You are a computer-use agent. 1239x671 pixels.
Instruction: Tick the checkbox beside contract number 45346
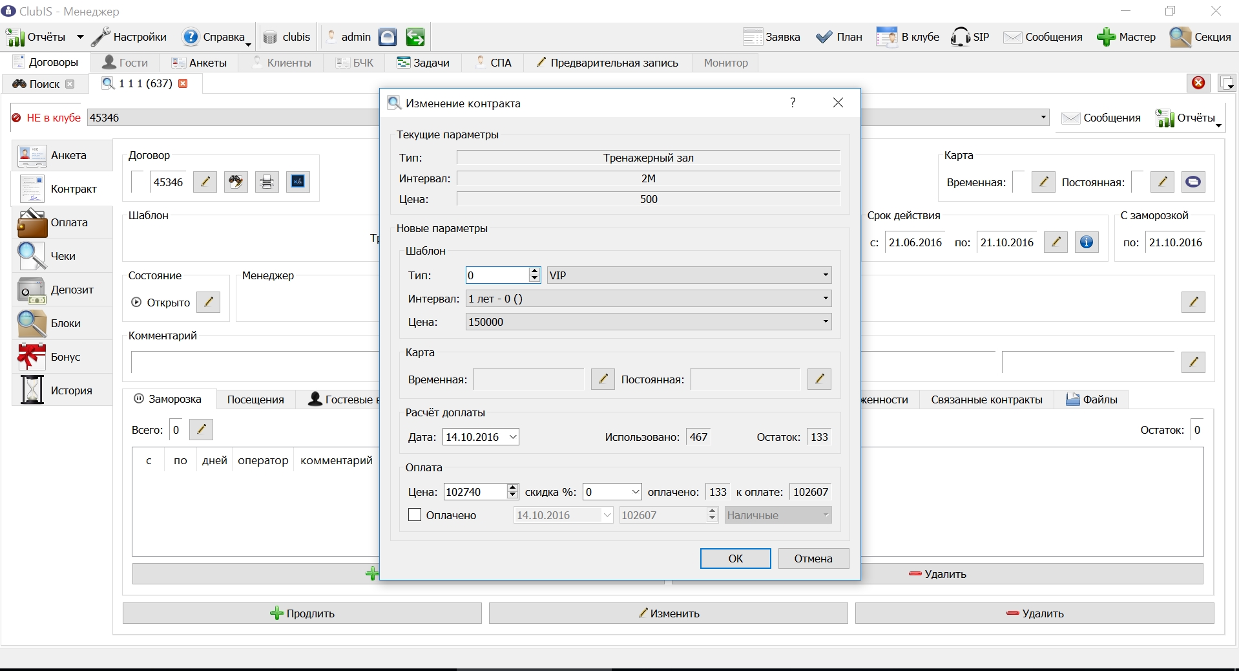click(x=138, y=182)
